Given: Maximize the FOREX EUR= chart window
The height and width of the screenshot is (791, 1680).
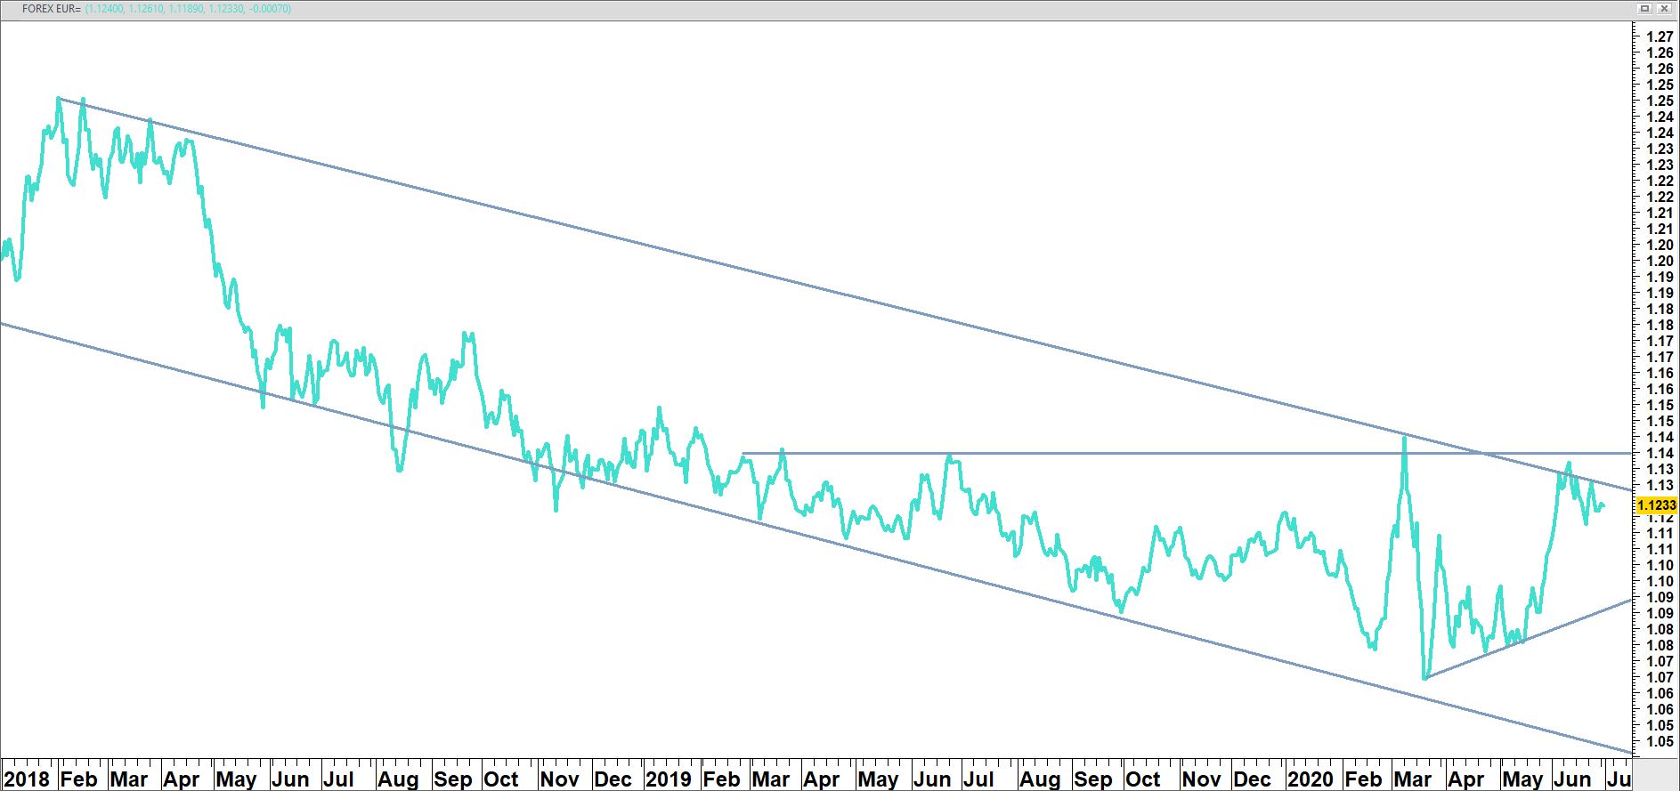Looking at the screenshot, I should (x=1645, y=8).
